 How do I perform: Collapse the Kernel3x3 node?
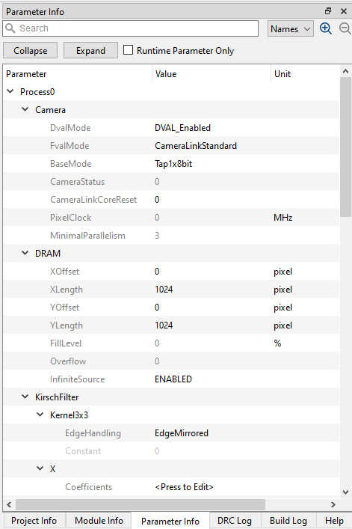pyautogui.click(x=40, y=415)
